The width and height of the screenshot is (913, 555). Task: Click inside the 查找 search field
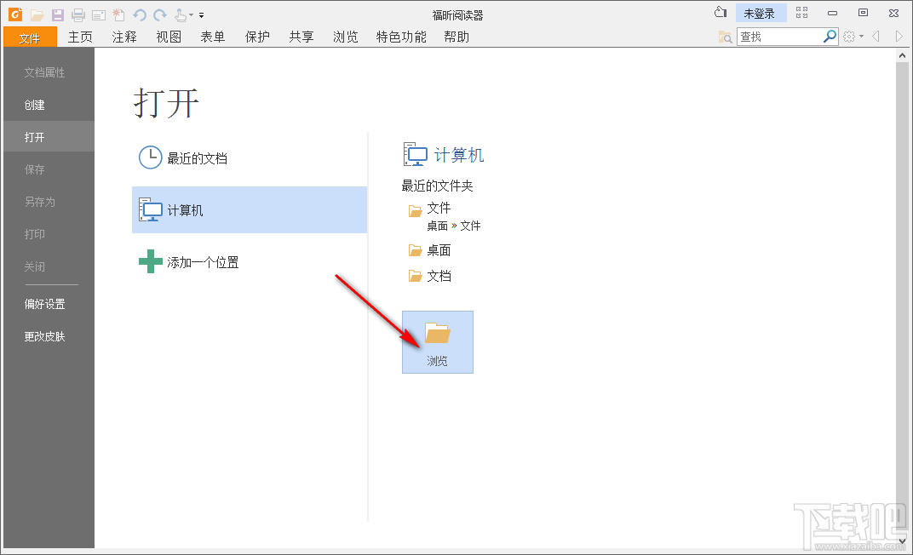(x=779, y=36)
